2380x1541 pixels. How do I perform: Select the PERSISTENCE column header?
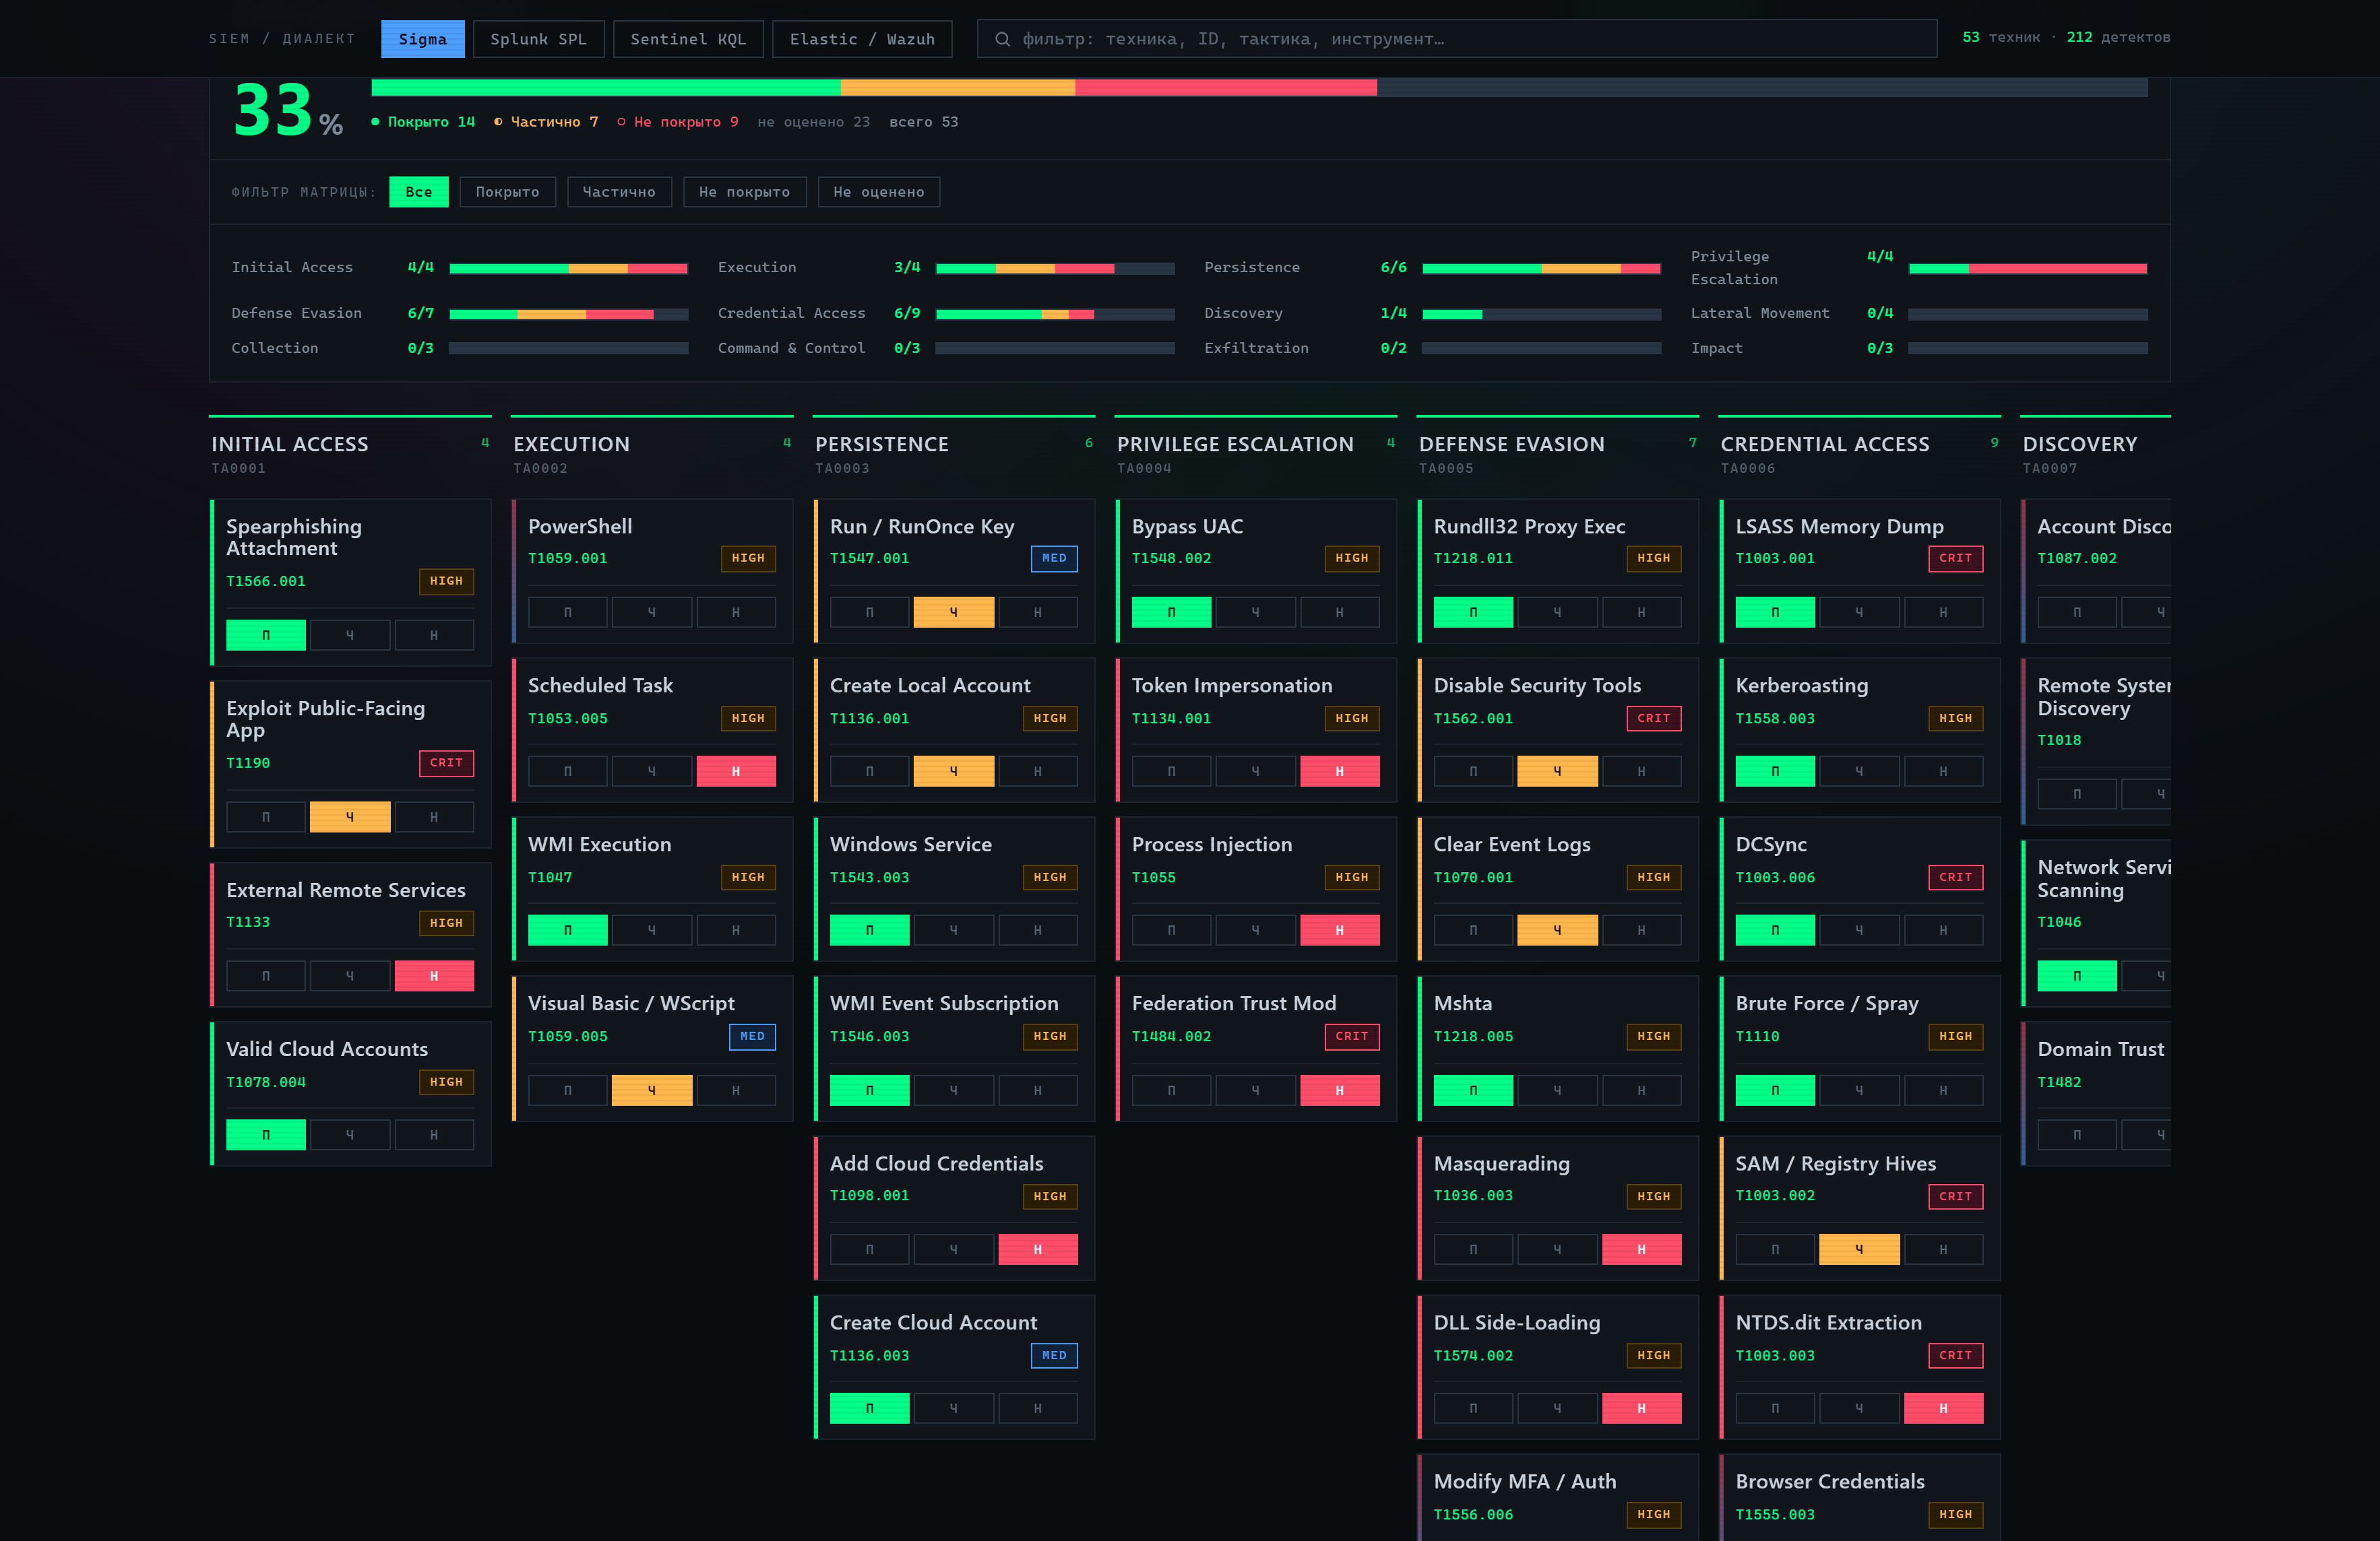click(882, 445)
